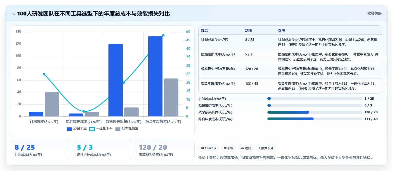Open the 120 / 20 效率损失折算 data card
393x171 pixels.
[x=165, y=150]
